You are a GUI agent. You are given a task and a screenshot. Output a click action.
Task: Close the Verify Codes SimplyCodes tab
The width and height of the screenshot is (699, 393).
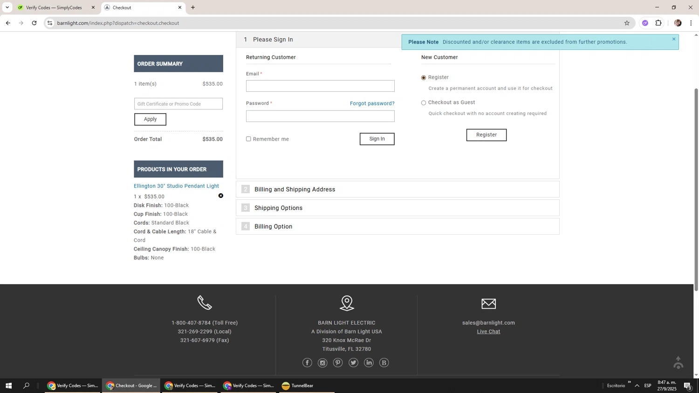[x=93, y=7]
